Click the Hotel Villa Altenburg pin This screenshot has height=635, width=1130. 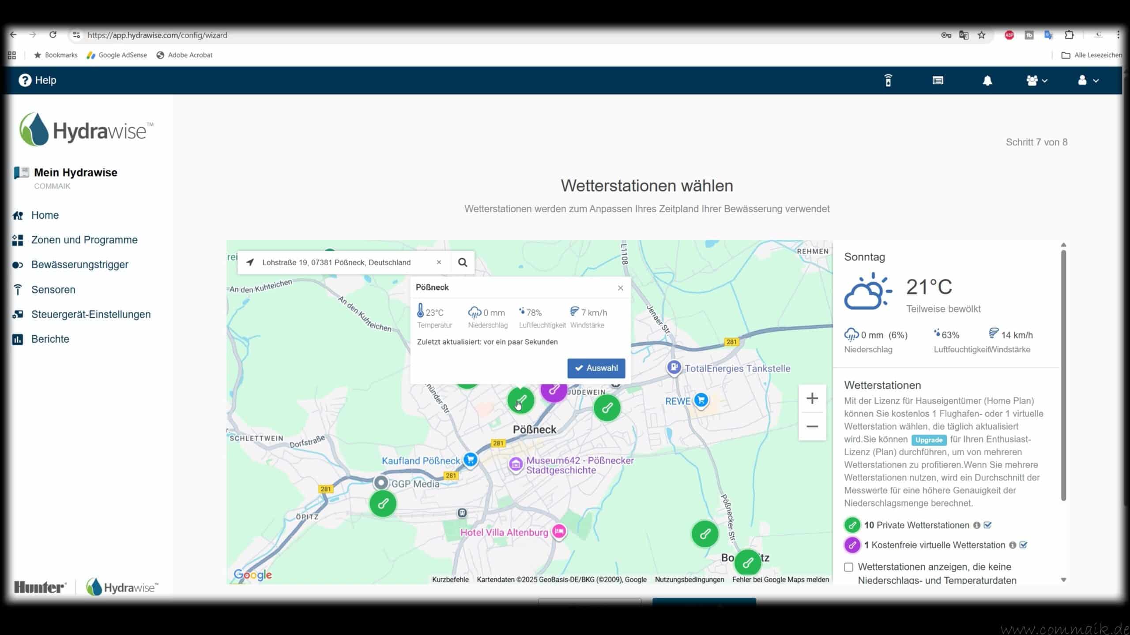point(559,531)
